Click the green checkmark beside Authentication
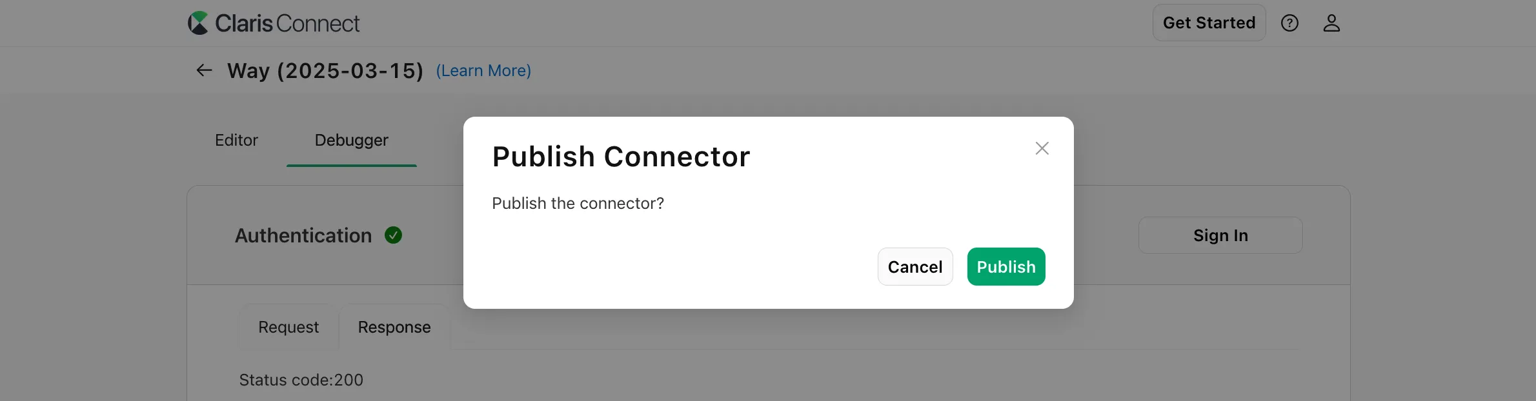The width and height of the screenshot is (1536, 401). [x=394, y=235]
